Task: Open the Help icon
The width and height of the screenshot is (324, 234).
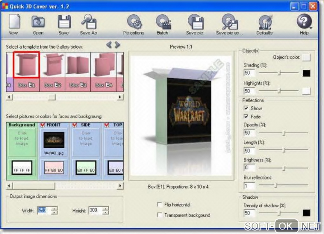Action: 304,21
